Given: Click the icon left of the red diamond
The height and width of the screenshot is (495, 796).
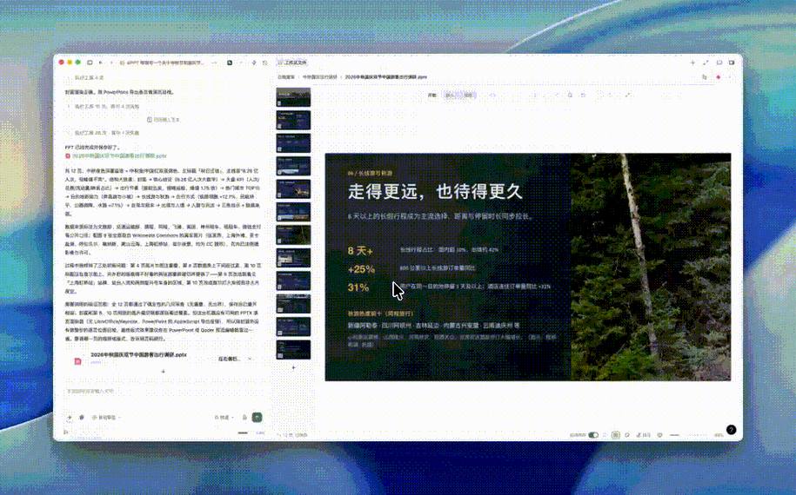Looking at the screenshot, I should tap(704, 77).
